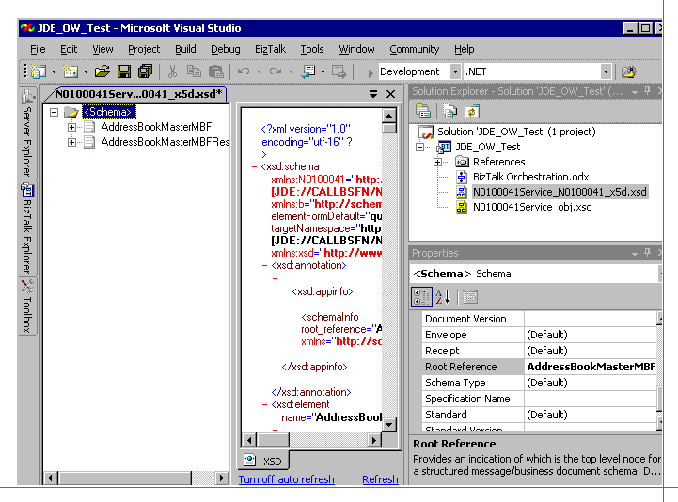
Task: Click the Root Reference property value
Action: click(591, 367)
